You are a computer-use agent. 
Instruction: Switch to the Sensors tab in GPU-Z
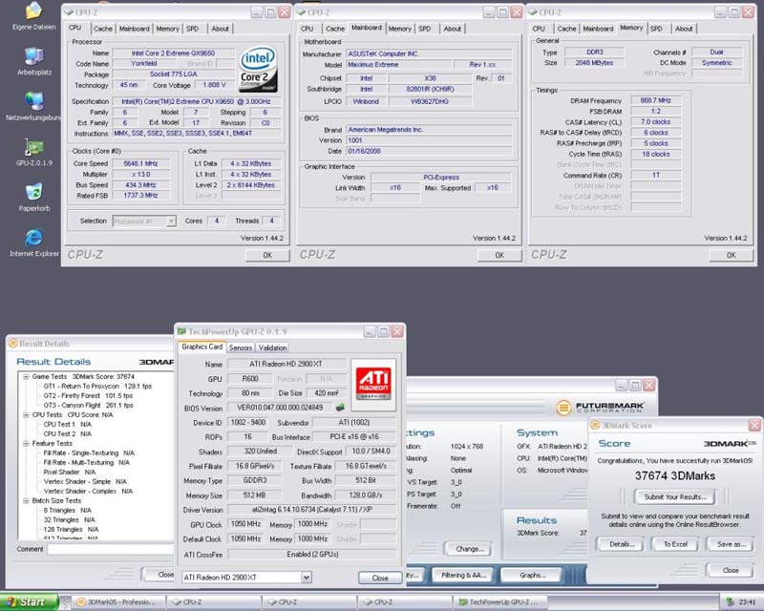[241, 348]
